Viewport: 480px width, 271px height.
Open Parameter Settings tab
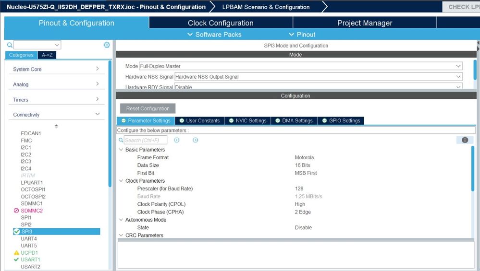[x=146, y=121]
